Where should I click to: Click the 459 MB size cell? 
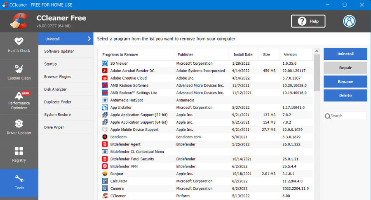tap(269, 71)
